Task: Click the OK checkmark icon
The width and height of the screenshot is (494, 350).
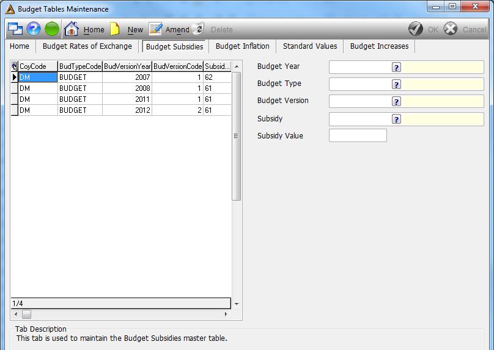Action: pos(416,29)
